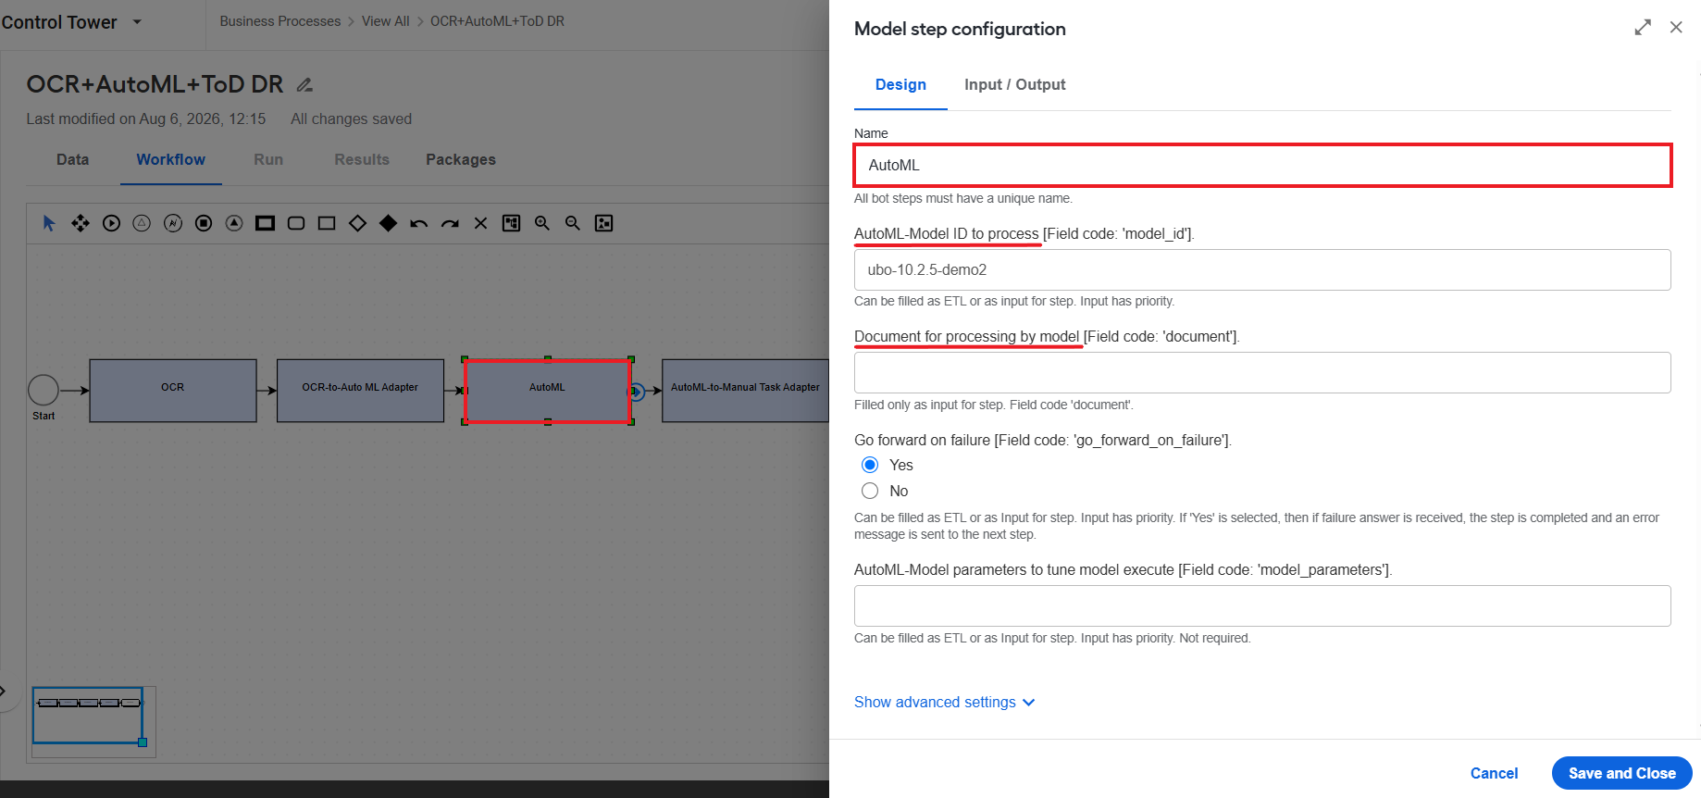1701x798 pixels.
Task: Select No for Go forward on failure
Action: (x=870, y=491)
